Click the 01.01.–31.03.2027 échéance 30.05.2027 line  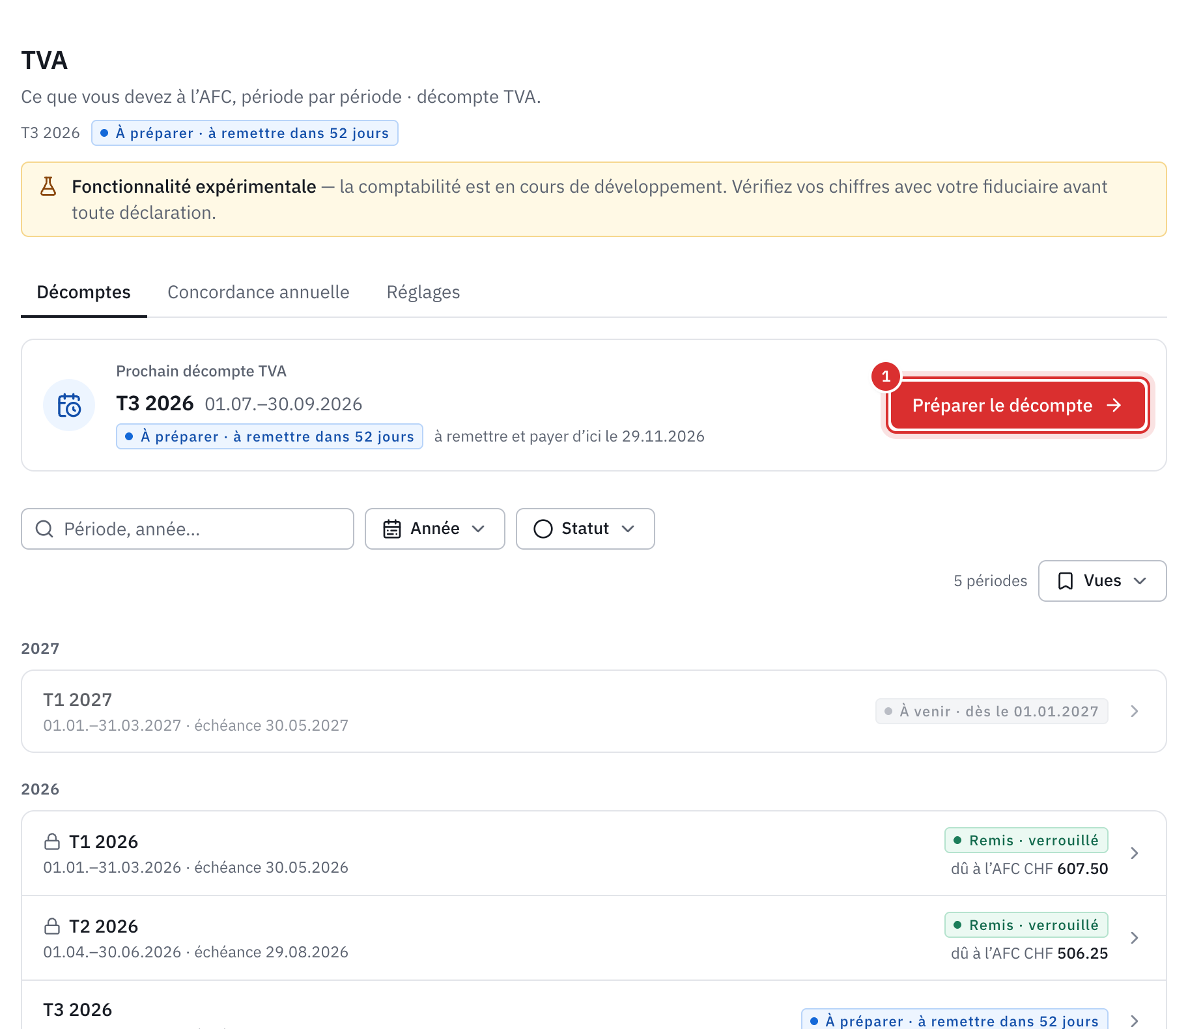click(x=196, y=726)
